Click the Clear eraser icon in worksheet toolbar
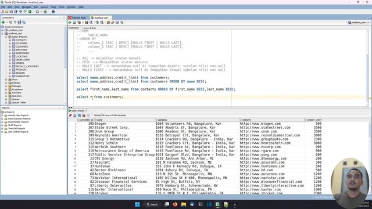Image resolution: width=372 pixels, height=209 pixels. 113,23
